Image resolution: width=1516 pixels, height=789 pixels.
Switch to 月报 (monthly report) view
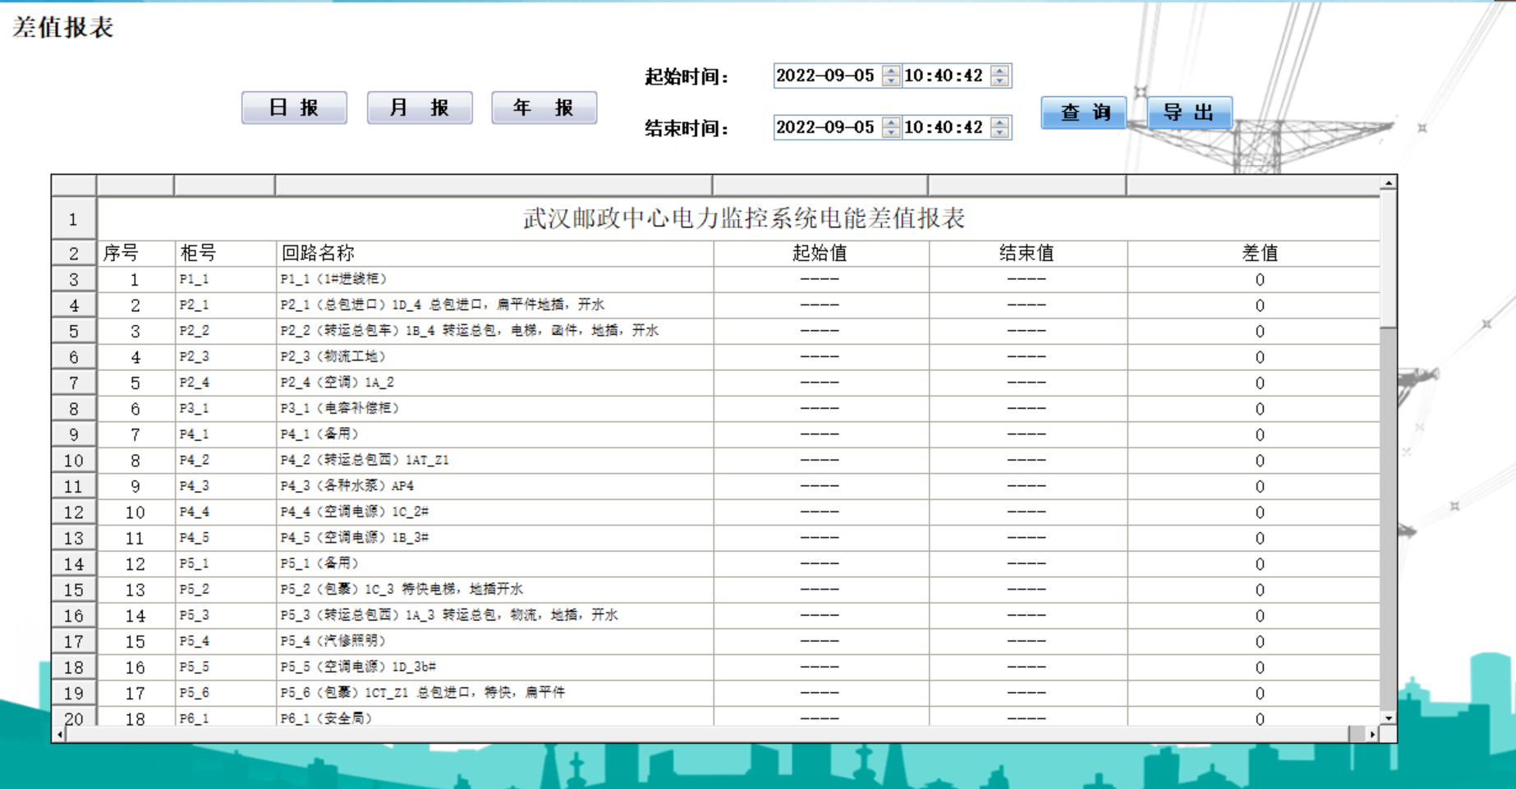point(420,106)
